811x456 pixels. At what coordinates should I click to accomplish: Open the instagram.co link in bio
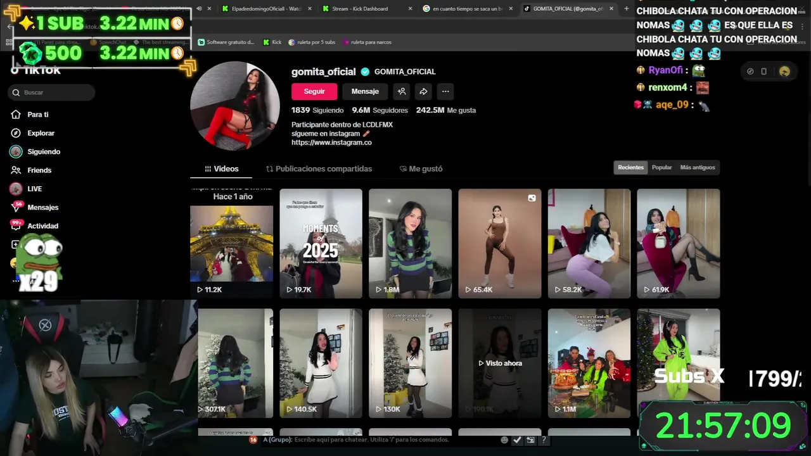pyautogui.click(x=331, y=142)
